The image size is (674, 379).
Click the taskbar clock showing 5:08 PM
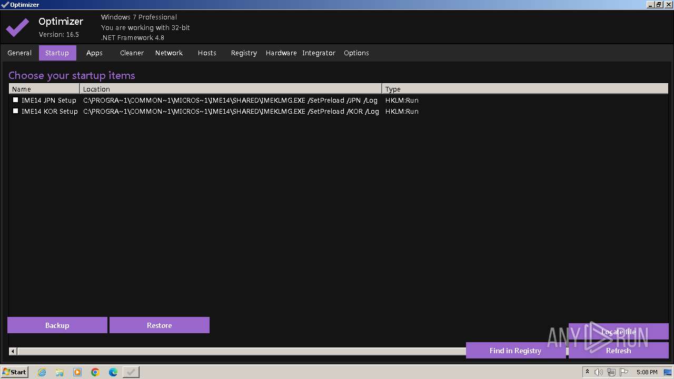[x=647, y=372]
